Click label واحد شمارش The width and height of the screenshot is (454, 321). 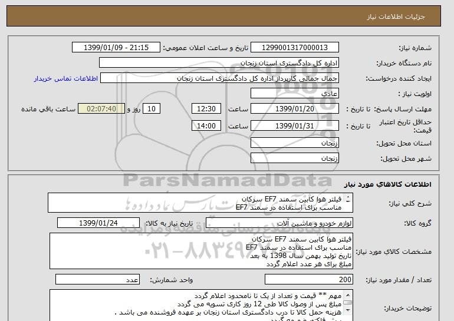171,280
